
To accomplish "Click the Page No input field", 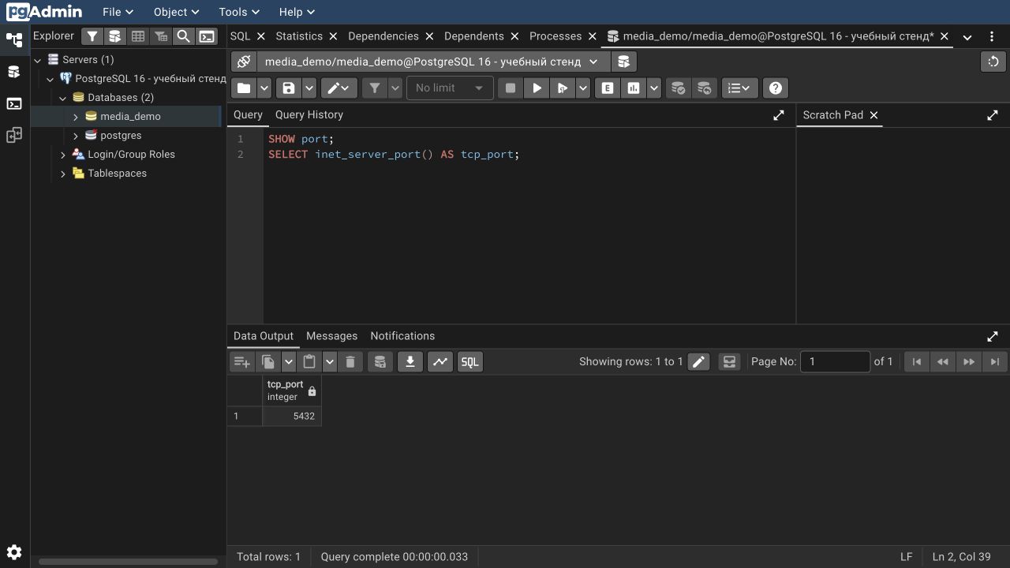I will pyautogui.click(x=835, y=362).
